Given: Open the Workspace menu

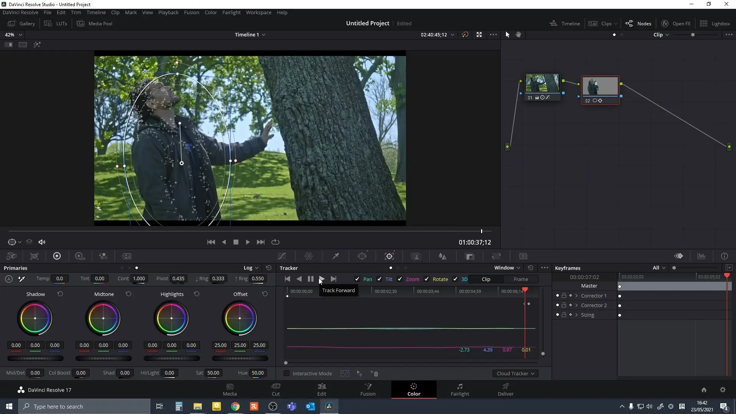Looking at the screenshot, I should (x=258, y=12).
